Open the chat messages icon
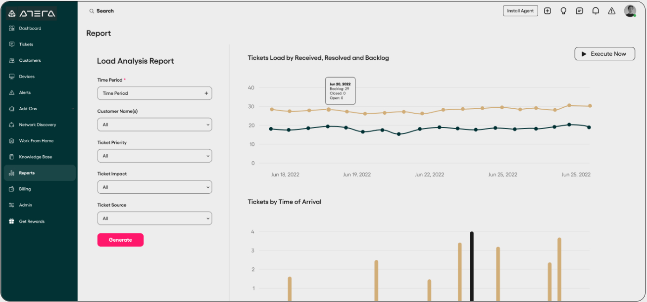Viewport: 647px width, 302px height. tap(579, 11)
